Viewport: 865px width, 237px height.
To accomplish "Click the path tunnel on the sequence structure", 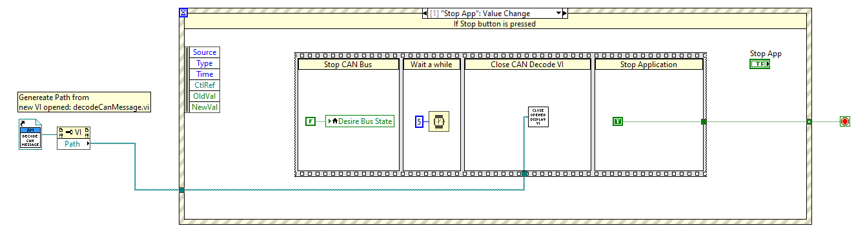I will [525, 174].
